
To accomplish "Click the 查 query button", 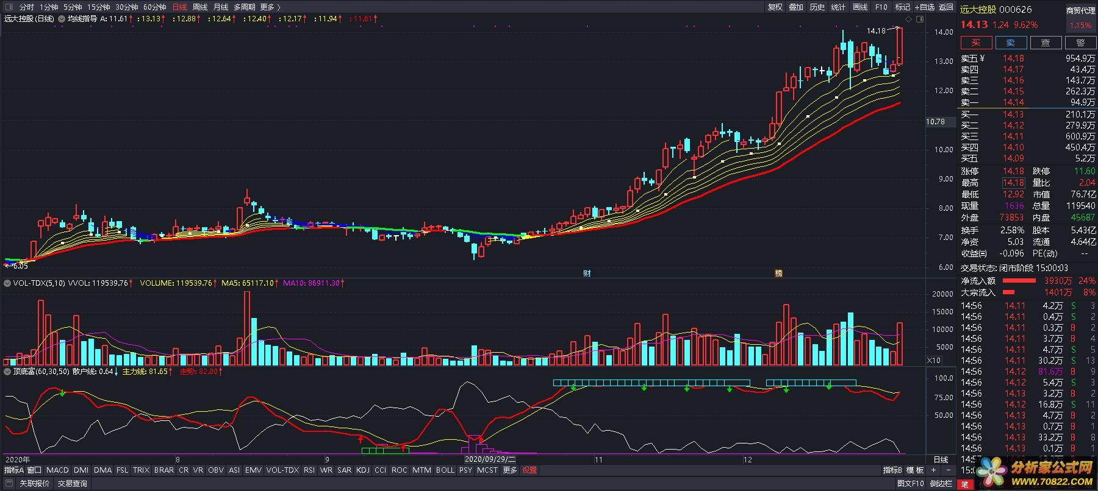I will [x=1046, y=43].
